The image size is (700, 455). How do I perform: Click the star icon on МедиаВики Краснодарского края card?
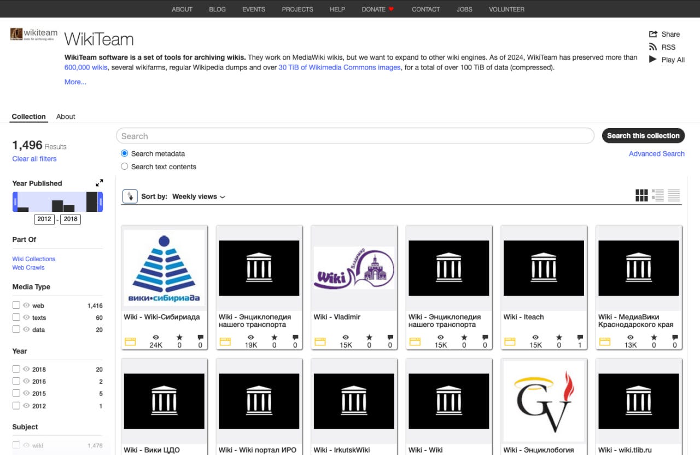click(x=654, y=338)
